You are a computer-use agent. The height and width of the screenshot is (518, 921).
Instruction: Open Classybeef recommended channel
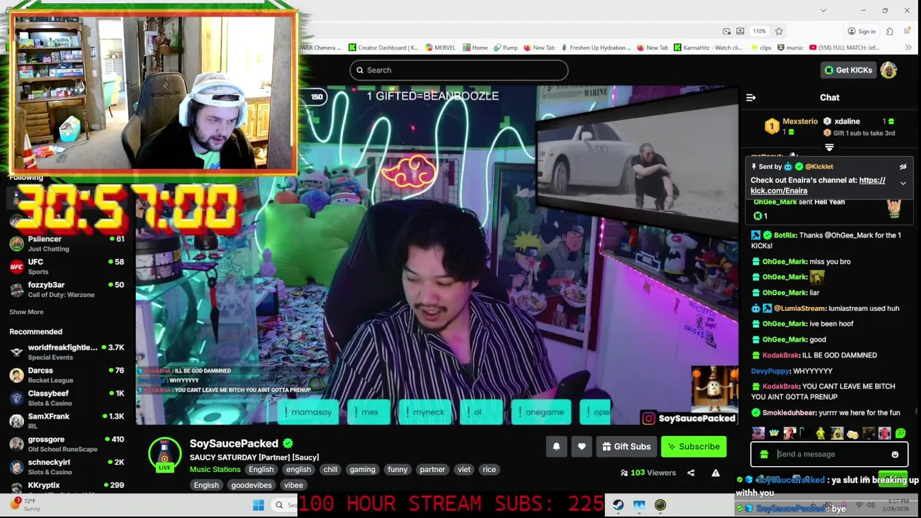[66, 399]
